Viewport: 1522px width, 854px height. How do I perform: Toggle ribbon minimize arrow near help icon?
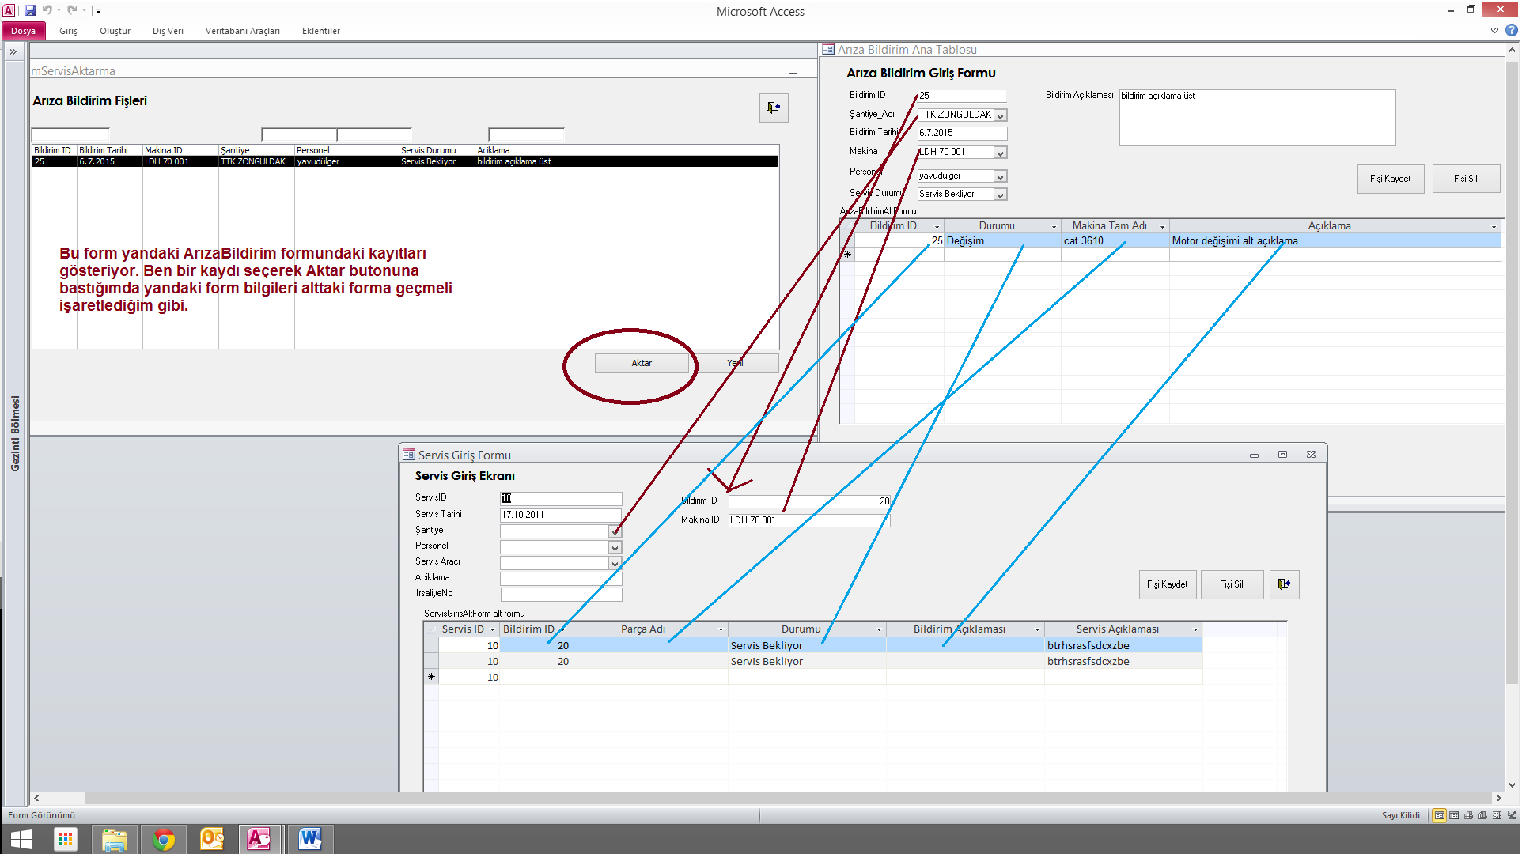pyautogui.click(x=1494, y=31)
